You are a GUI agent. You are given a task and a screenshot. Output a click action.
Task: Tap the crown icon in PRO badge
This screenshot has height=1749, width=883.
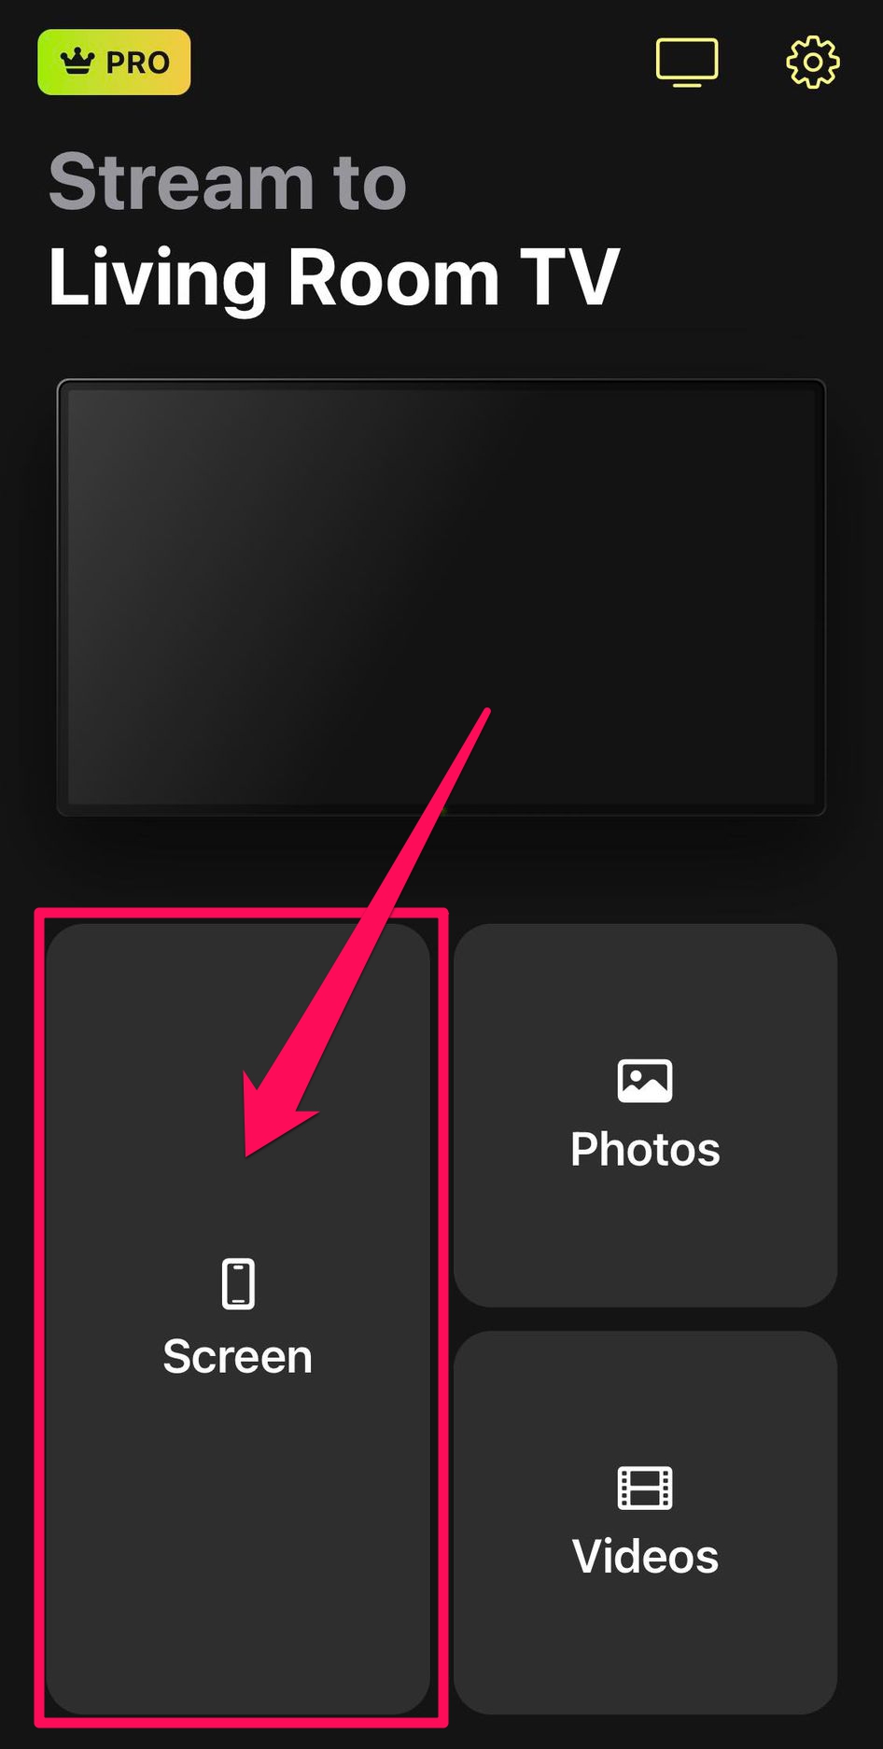pos(77,63)
